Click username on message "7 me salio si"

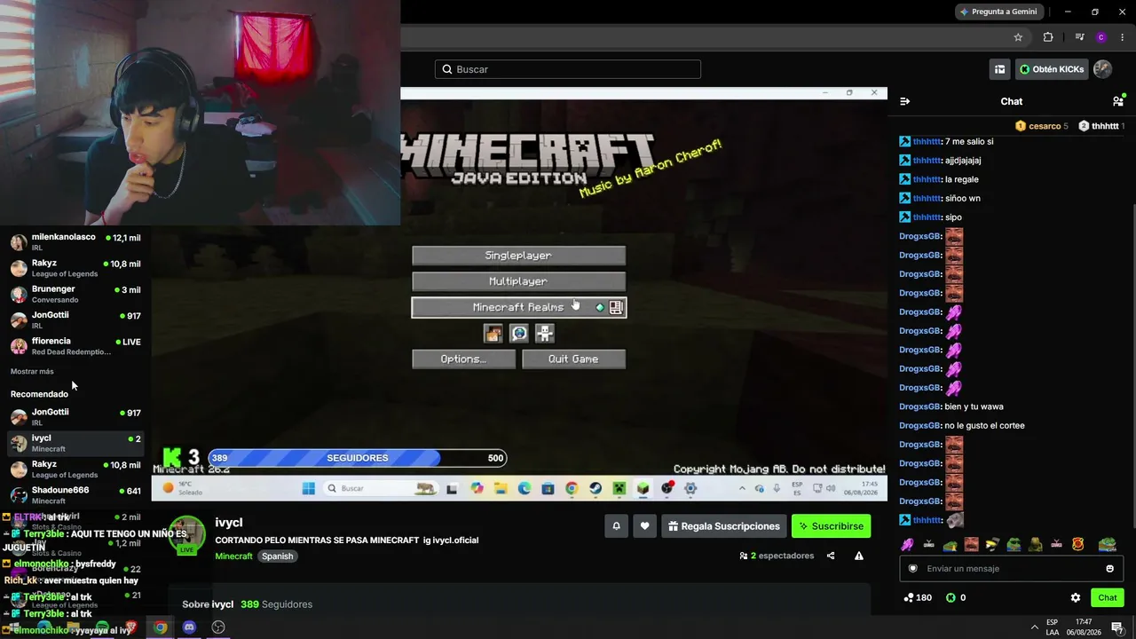[927, 142]
